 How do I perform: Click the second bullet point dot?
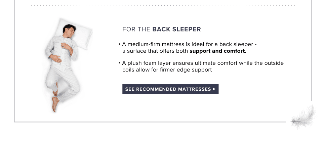click(x=119, y=63)
